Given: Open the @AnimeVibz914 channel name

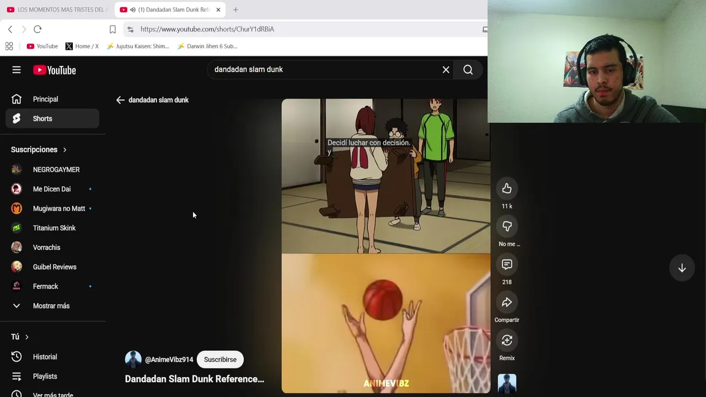Looking at the screenshot, I should tap(169, 360).
